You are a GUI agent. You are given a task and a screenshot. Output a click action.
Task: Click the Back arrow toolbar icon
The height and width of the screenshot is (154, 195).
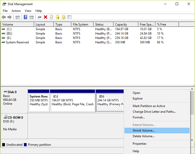(4, 17)
